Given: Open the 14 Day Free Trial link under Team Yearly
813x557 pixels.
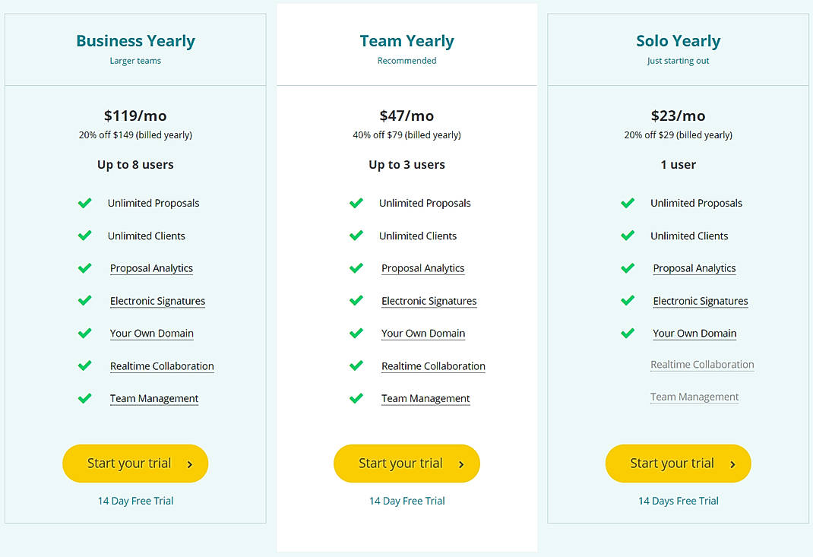Looking at the screenshot, I should [406, 501].
